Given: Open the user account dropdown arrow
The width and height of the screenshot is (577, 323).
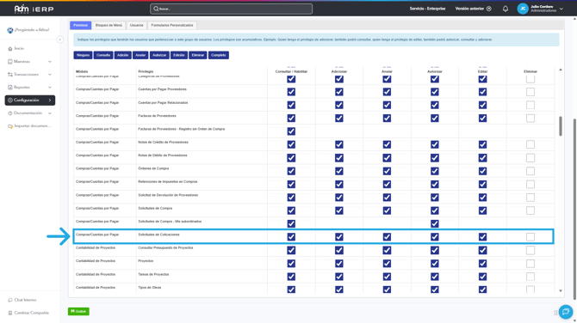Looking at the screenshot, I should (561, 9).
